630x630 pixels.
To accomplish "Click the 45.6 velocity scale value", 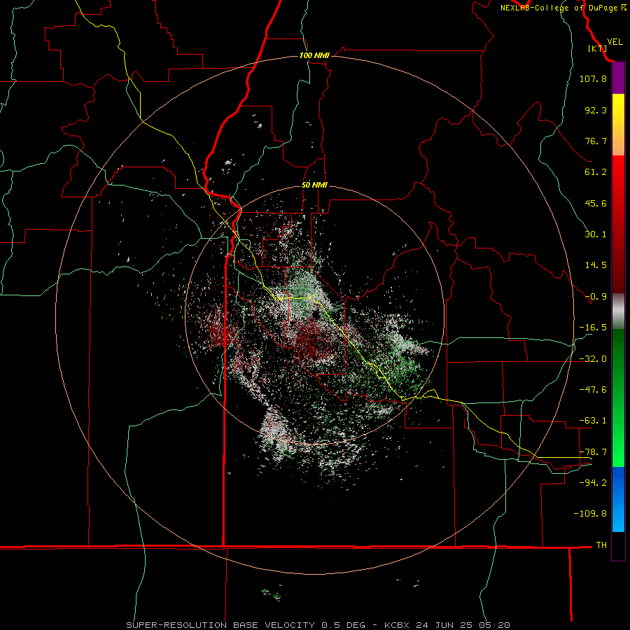I will tap(596, 203).
